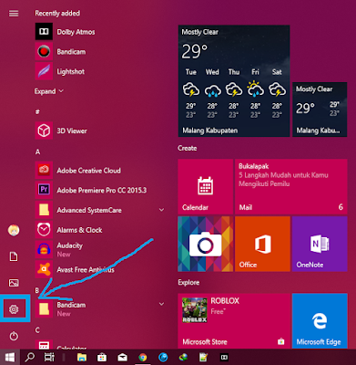Launch Audacity
The height and width of the screenshot is (365, 356).
(59, 249)
